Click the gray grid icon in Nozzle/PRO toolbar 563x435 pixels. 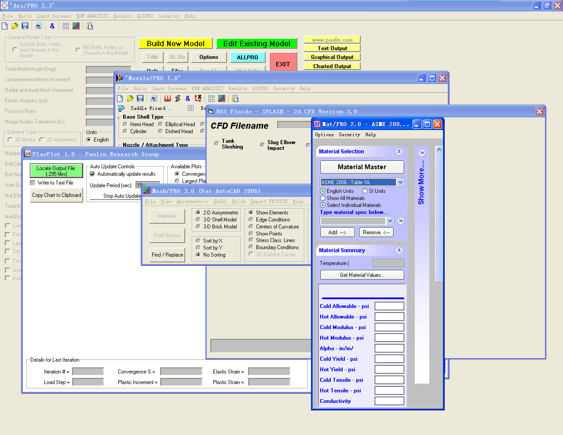(212, 98)
